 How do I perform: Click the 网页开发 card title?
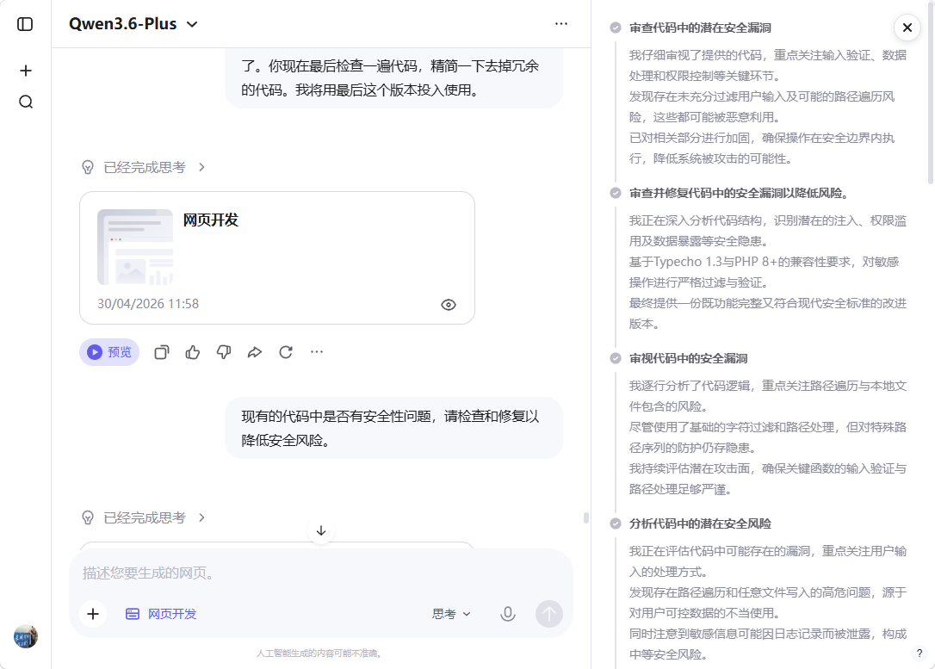tap(210, 220)
